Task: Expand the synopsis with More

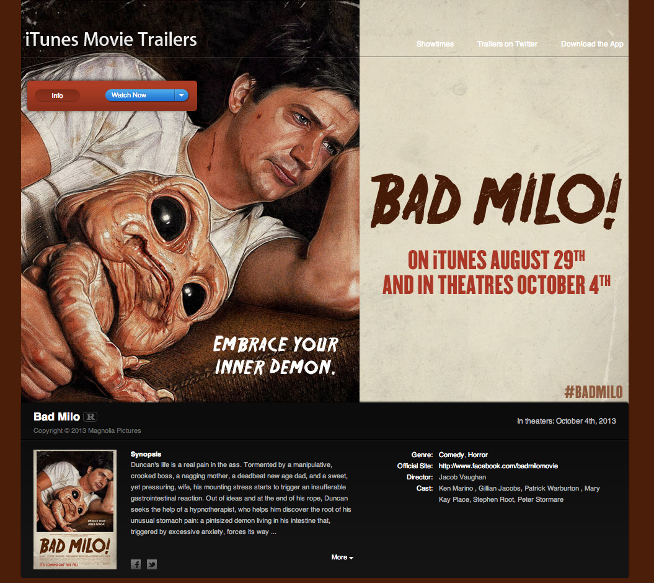Action: point(342,557)
